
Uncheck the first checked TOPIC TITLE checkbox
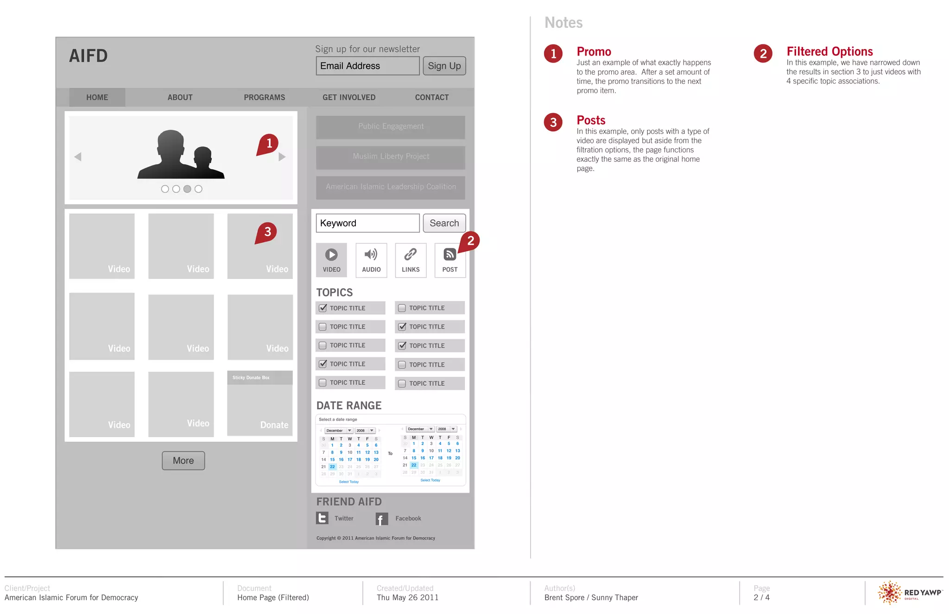tap(323, 308)
